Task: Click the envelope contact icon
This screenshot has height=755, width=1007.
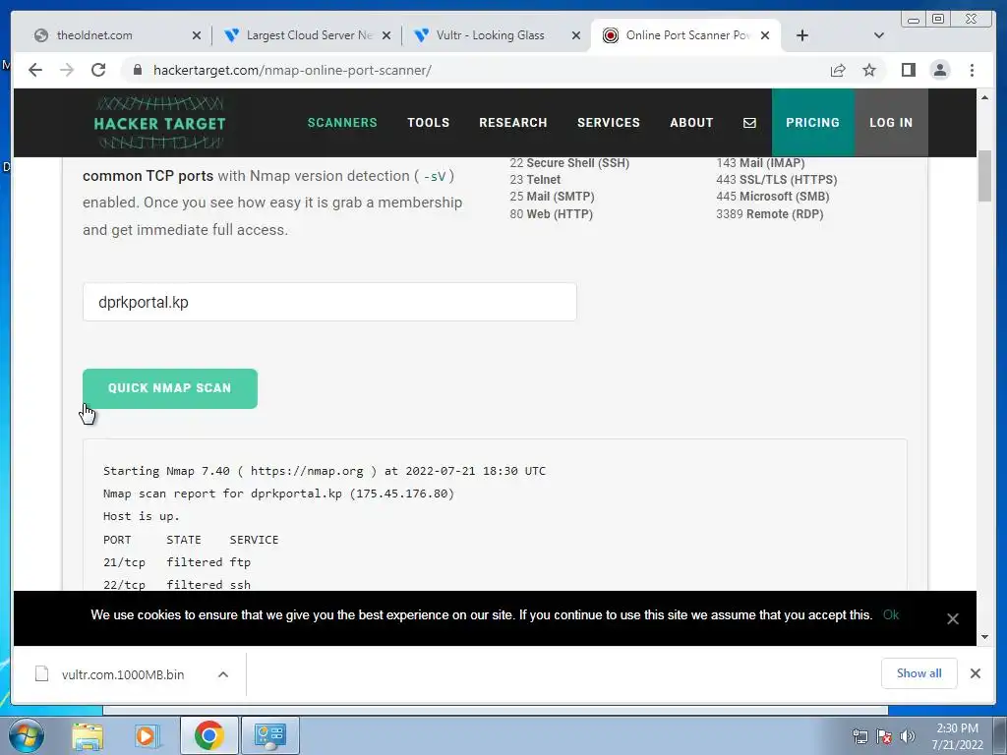Action: pyautogui.click(x=749, y=123)
